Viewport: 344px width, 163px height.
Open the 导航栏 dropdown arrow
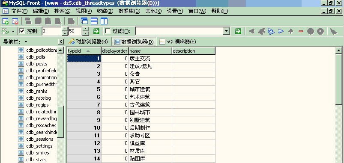pyautogui.click(x=26, y=41)
